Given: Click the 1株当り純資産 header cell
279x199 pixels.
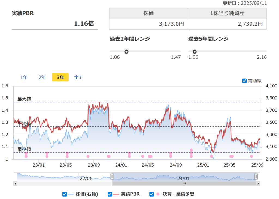Looking at the screenshot, I should [227, 13].
